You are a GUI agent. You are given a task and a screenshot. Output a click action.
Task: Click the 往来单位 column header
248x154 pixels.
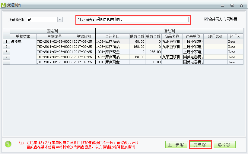tap(193, 36)
